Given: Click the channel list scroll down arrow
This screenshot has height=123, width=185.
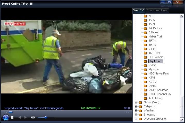Looking at the screenshot, I should 182,120.
